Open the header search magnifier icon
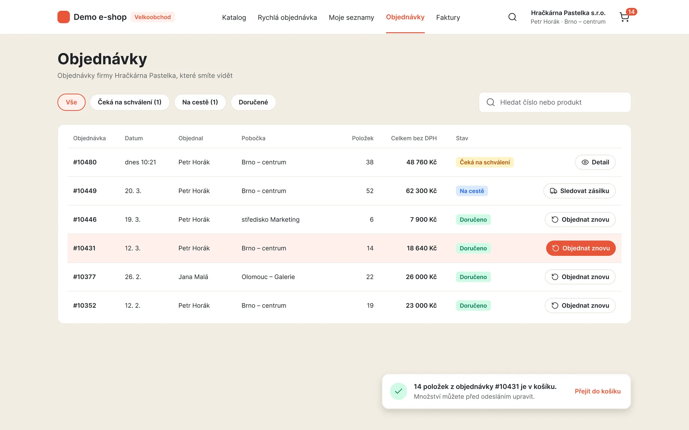 [x=512, y=17]
